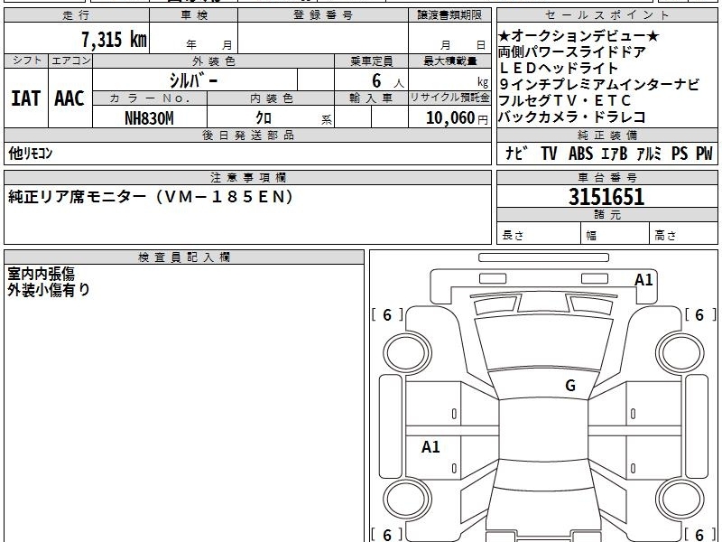The image size is (722, 542).
Task: Click the ★オークションデビュー★ sales point
Action: 579,36
